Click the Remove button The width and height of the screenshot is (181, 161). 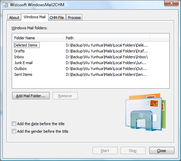(65, 96)
